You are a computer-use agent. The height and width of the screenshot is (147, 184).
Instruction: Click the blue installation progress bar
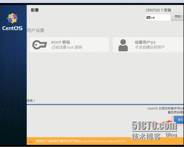(x=105, y=105)
